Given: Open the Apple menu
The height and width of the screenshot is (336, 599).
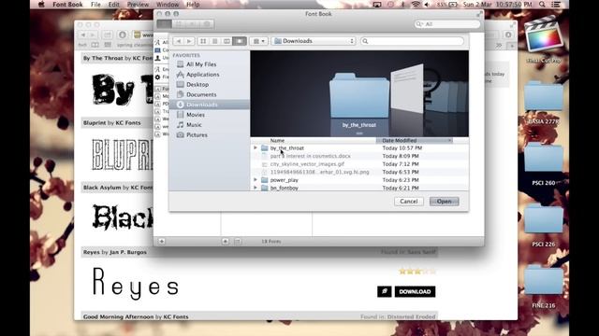Looking at the screenshot, I should click(x=41, y=5).
